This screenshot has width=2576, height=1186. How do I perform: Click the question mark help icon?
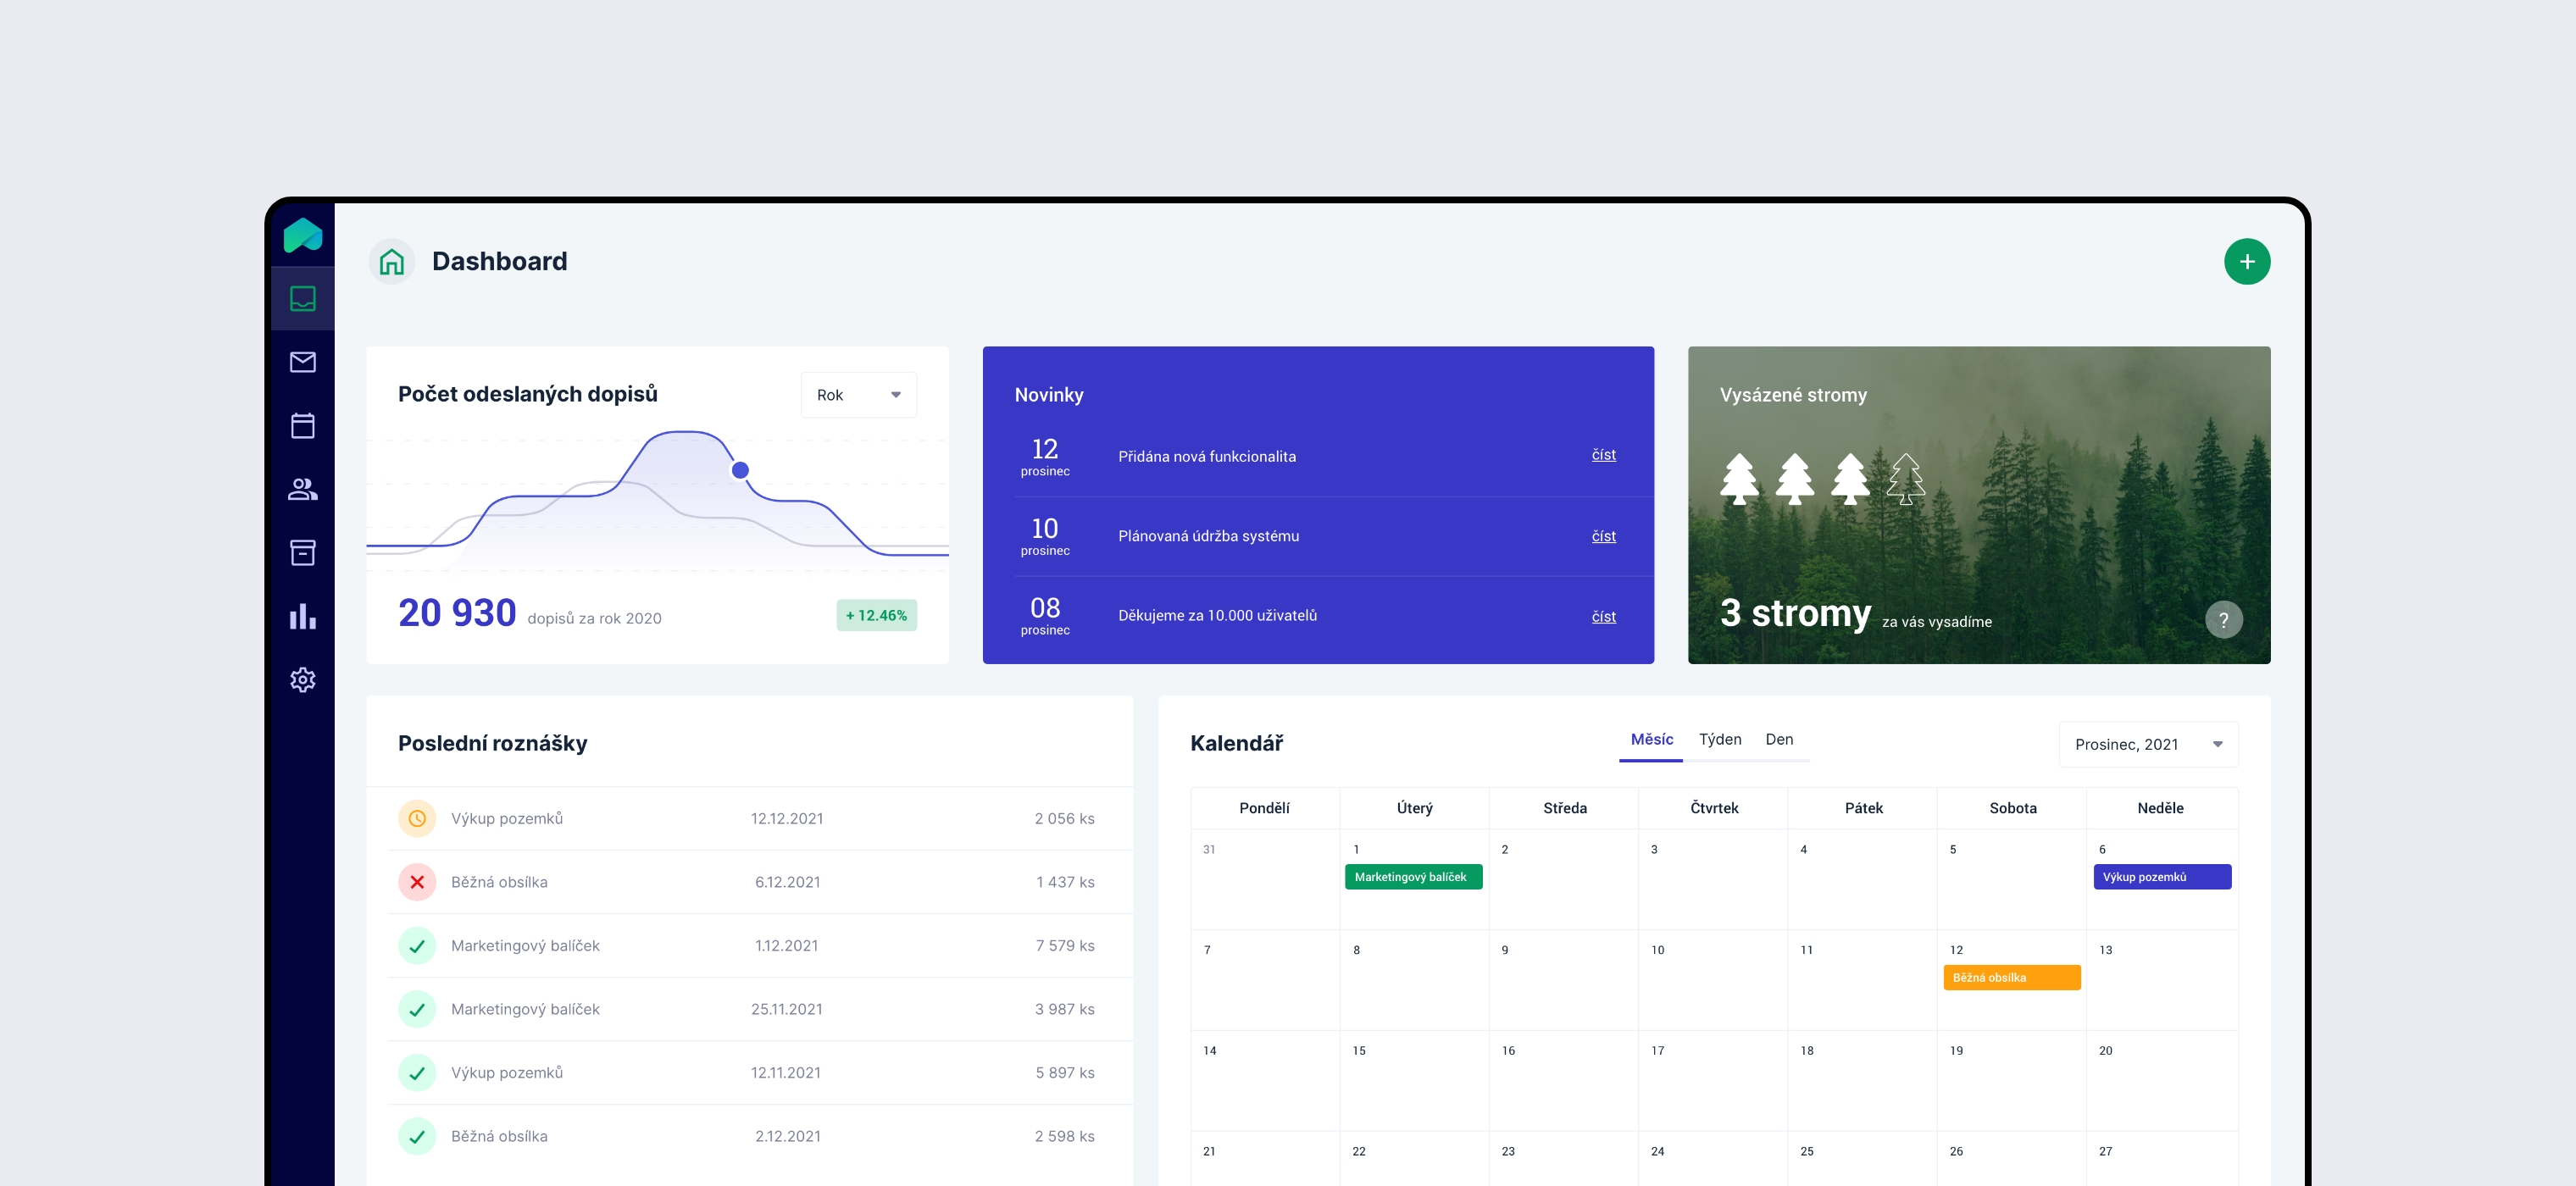(2223, 620)
